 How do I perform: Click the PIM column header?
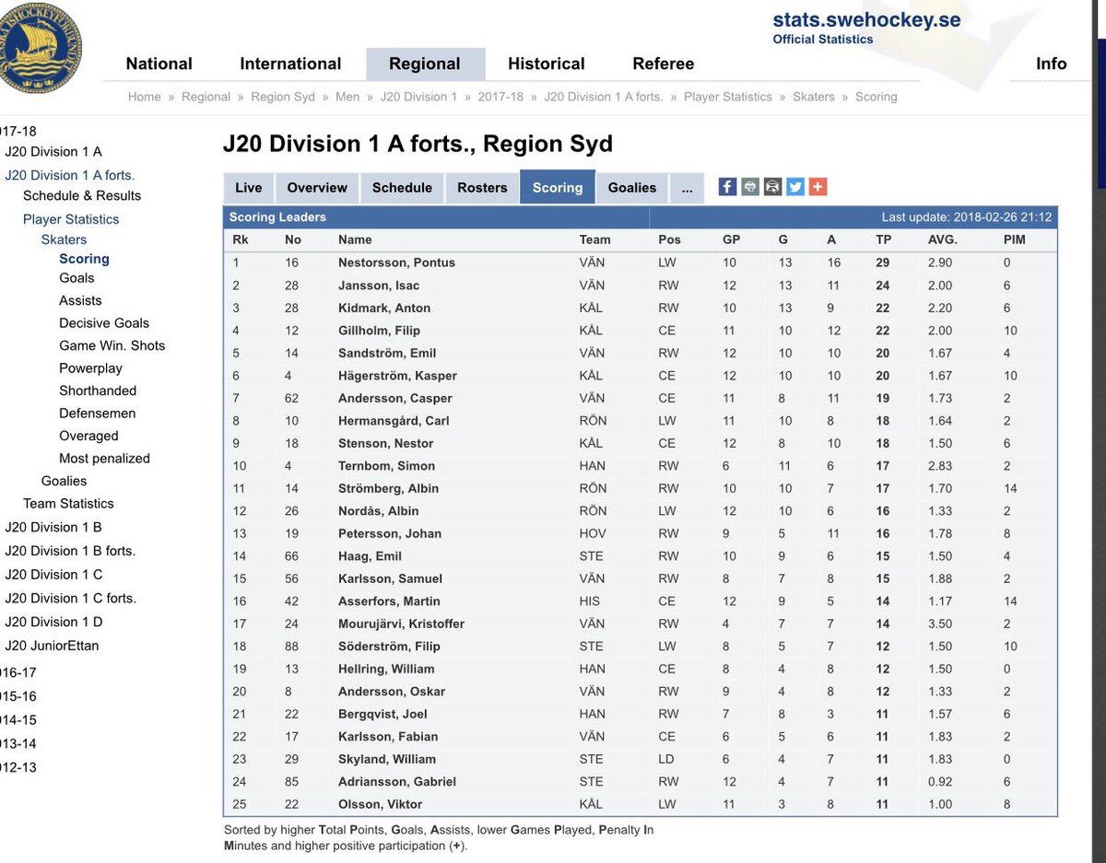(1014, 239)
